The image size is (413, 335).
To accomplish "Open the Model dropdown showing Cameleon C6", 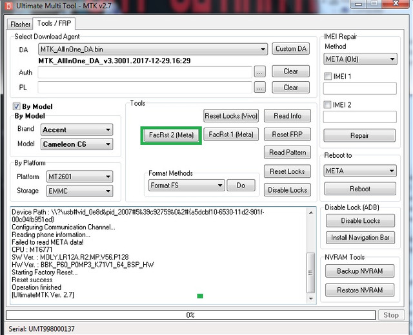I will 77,144.
